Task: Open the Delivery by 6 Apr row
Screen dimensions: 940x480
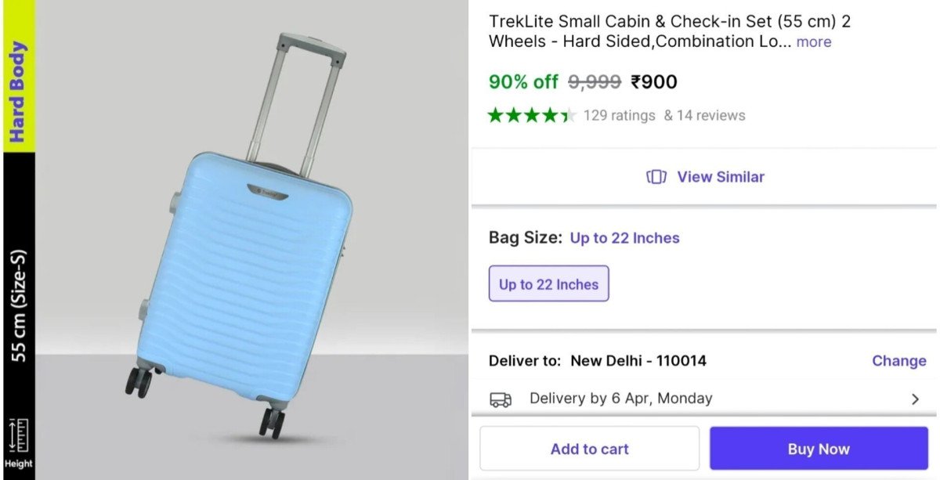Action: pyautogui.click(x=620, y=399)
